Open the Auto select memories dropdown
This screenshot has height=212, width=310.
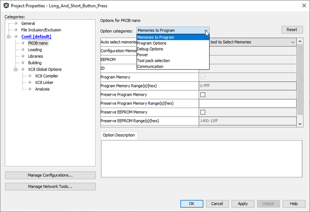(x=293, y=42)
